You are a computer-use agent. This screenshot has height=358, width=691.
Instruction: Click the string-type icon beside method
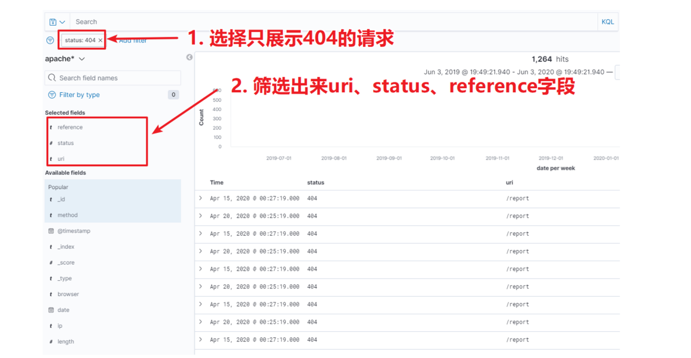tap(51, 215)
